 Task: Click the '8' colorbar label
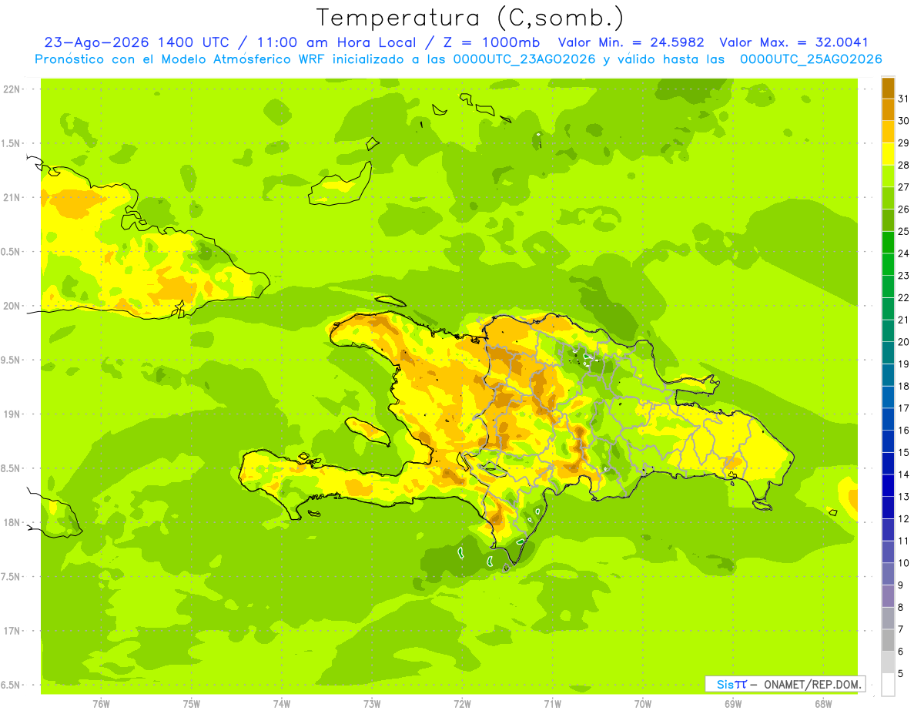click(x=901, y=607)
